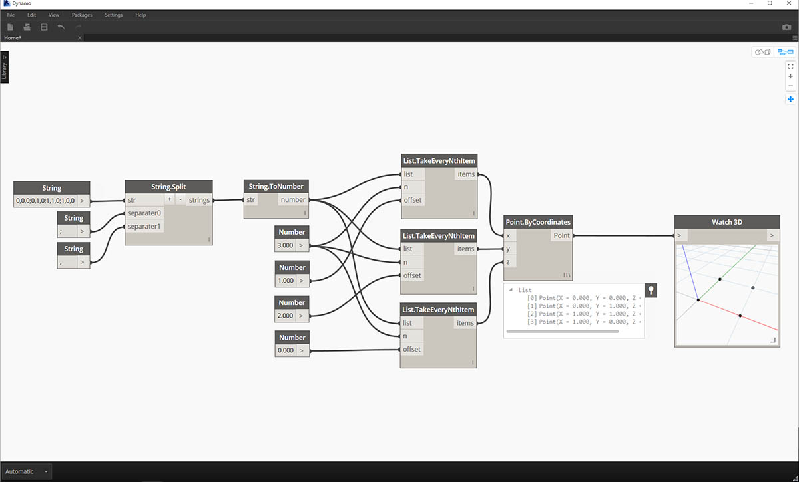Click the zoom out minus icon

pyautogui.click(x=790, y=86)
